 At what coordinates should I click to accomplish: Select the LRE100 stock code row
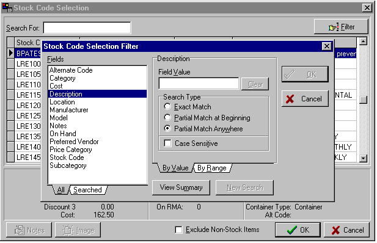click(x=28, y=63)
